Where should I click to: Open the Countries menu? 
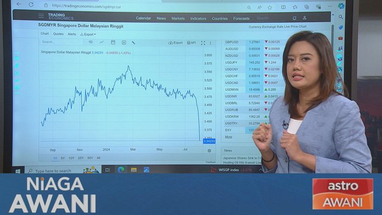pyautogui.click(x=220, y=19)
